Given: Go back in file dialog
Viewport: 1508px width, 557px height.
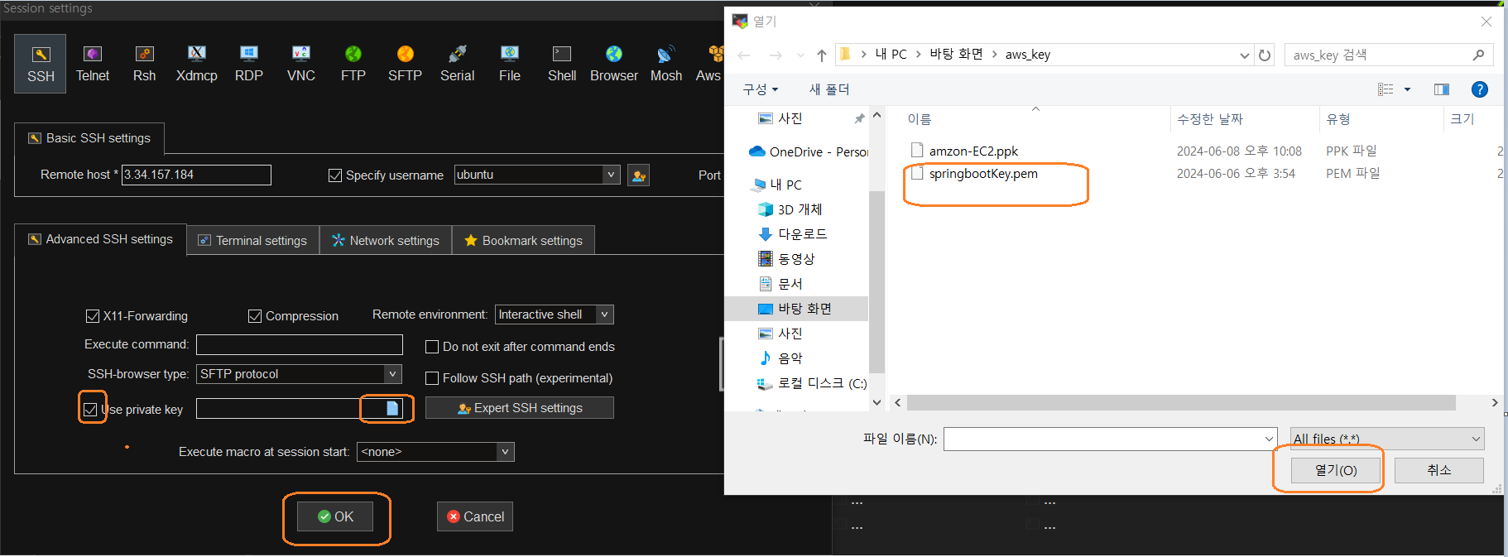Looking at the screenshot, I should pos(743,55).
